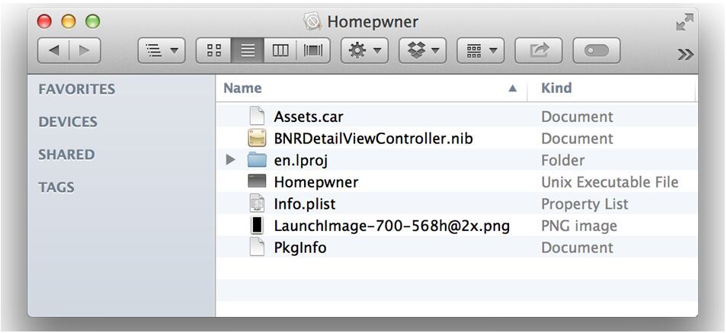The width and height of the screenshot is (727, 333).
Task: Select LaunchImage-700-568h@2x.png thumbnail
Action: point(257,226)
